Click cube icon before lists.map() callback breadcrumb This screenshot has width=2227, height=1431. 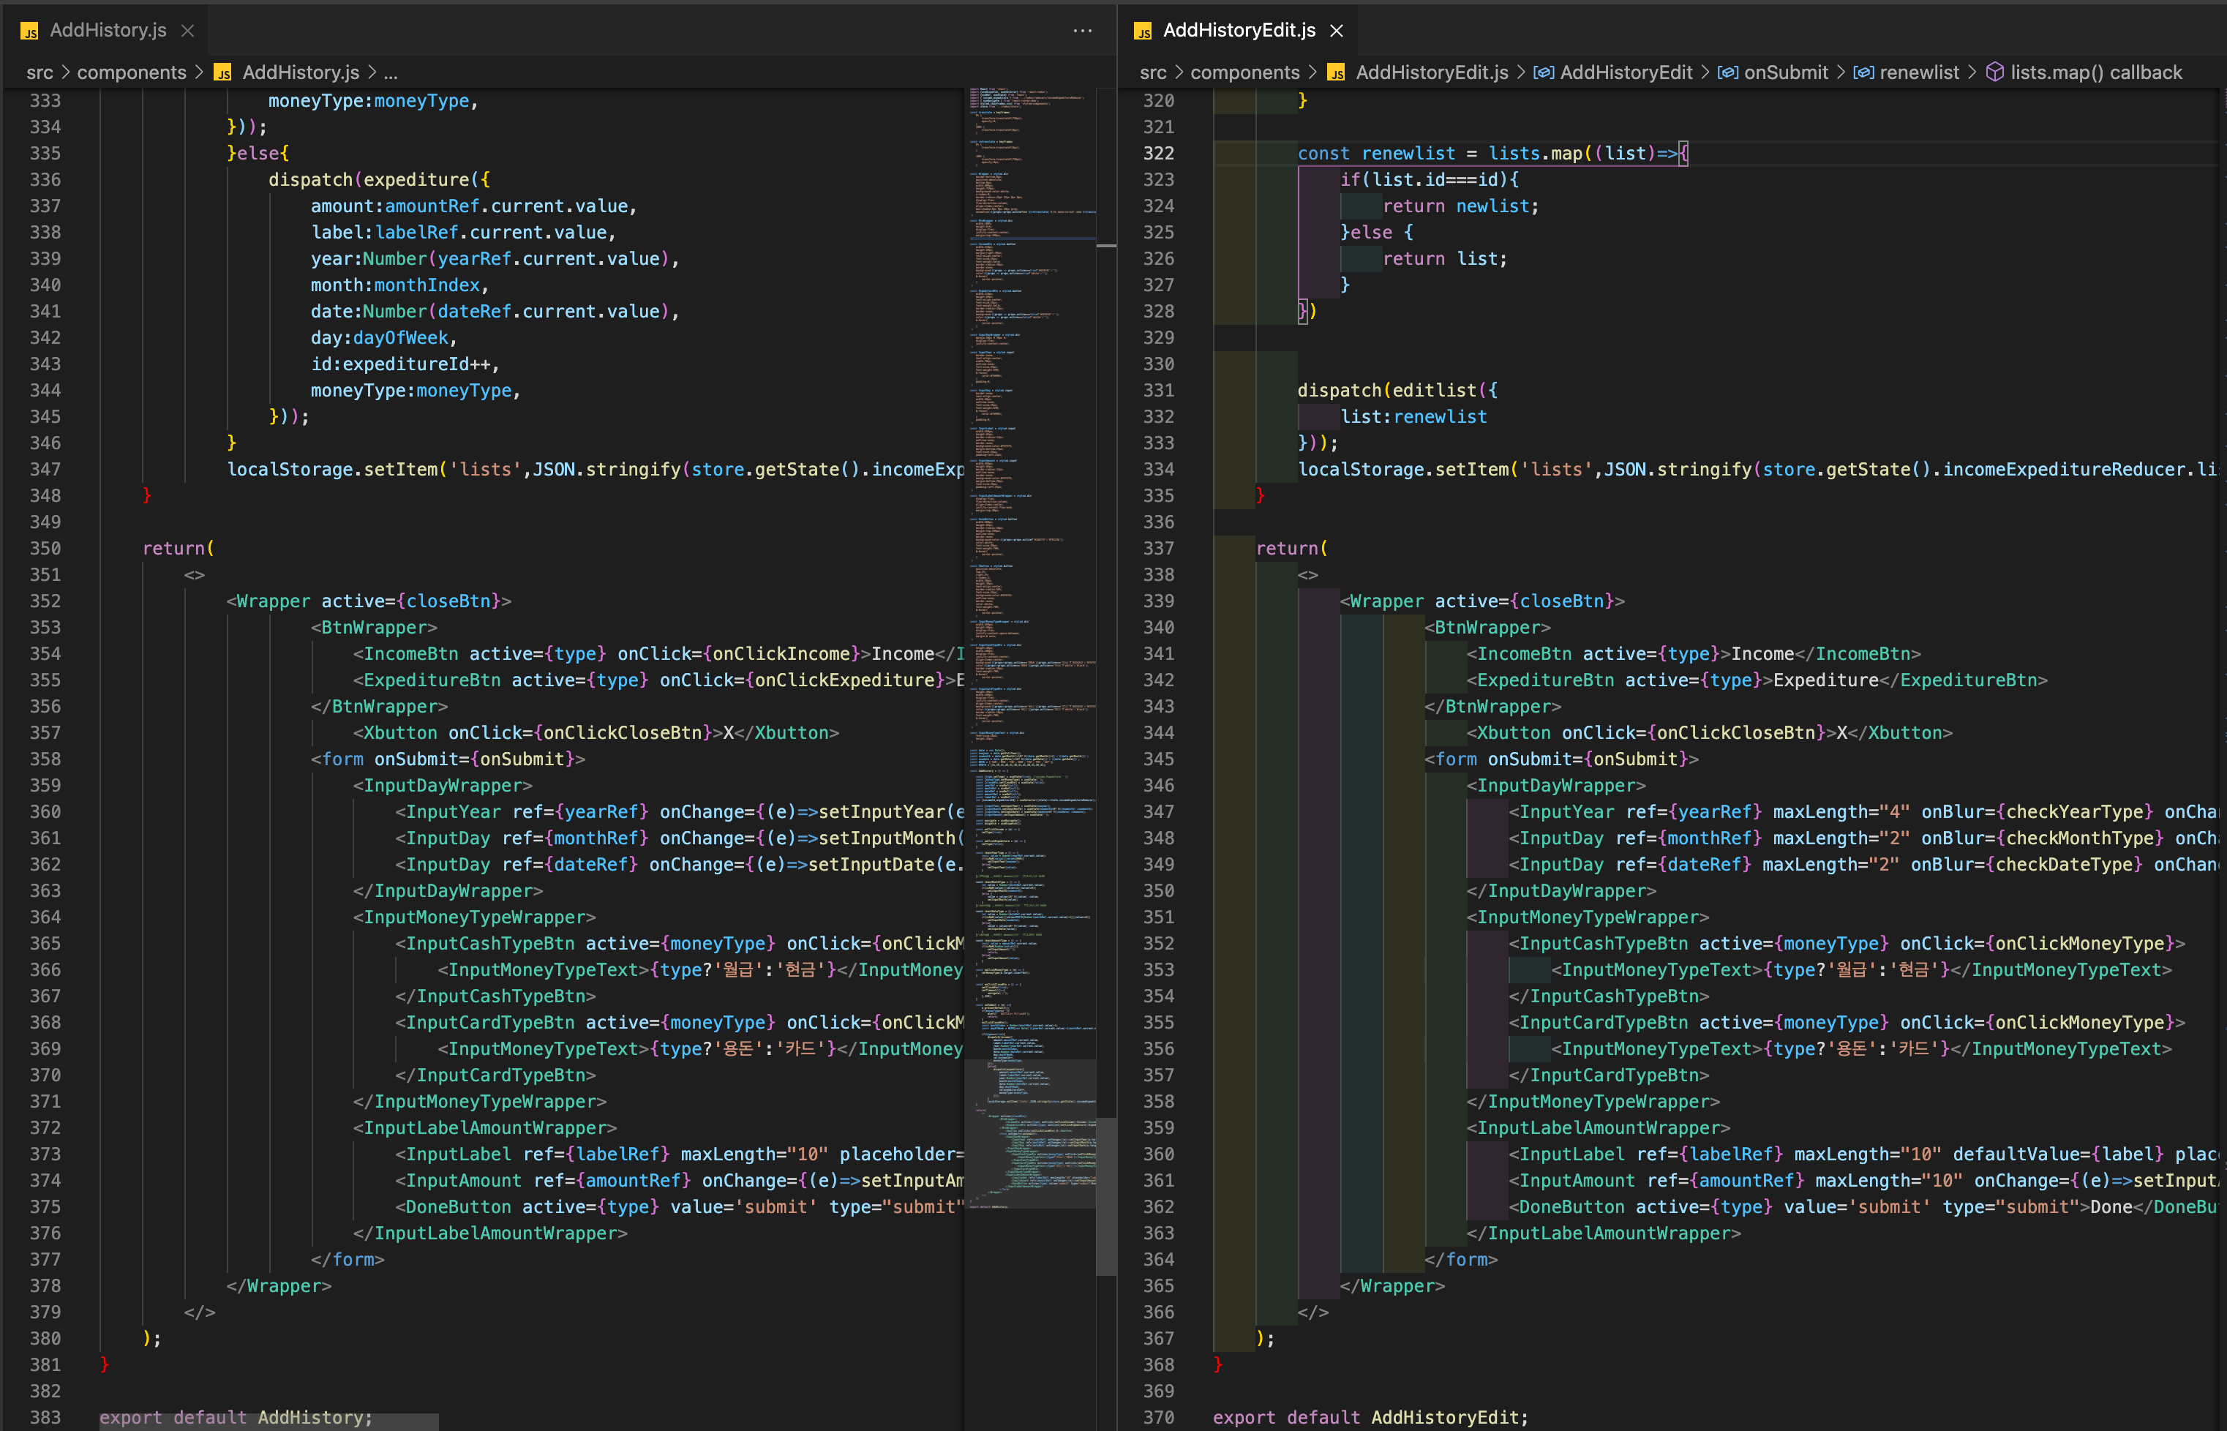pyautogui.click(x=1995, y=72)
